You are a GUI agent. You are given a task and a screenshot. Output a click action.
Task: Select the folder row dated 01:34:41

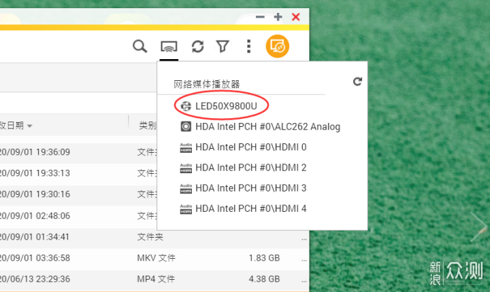tap(154, 237)
